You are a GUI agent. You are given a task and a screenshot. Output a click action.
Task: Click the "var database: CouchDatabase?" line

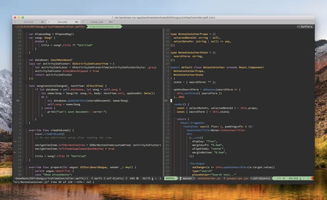tap(51, 60)
